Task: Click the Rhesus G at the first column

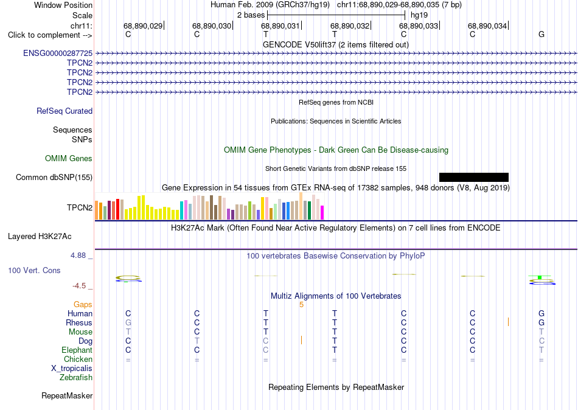Action: [128, 323]
